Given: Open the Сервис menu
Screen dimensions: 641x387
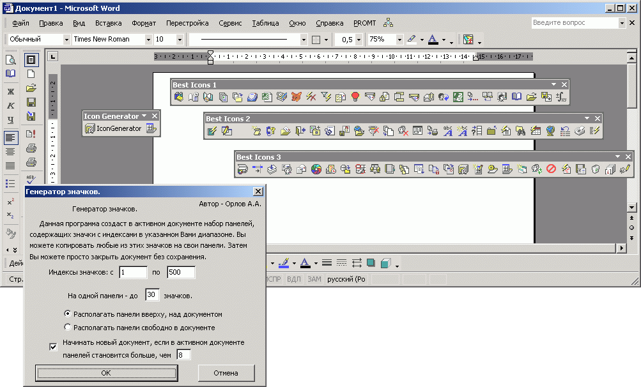Looking at the screenshot, I should (230, 23).
